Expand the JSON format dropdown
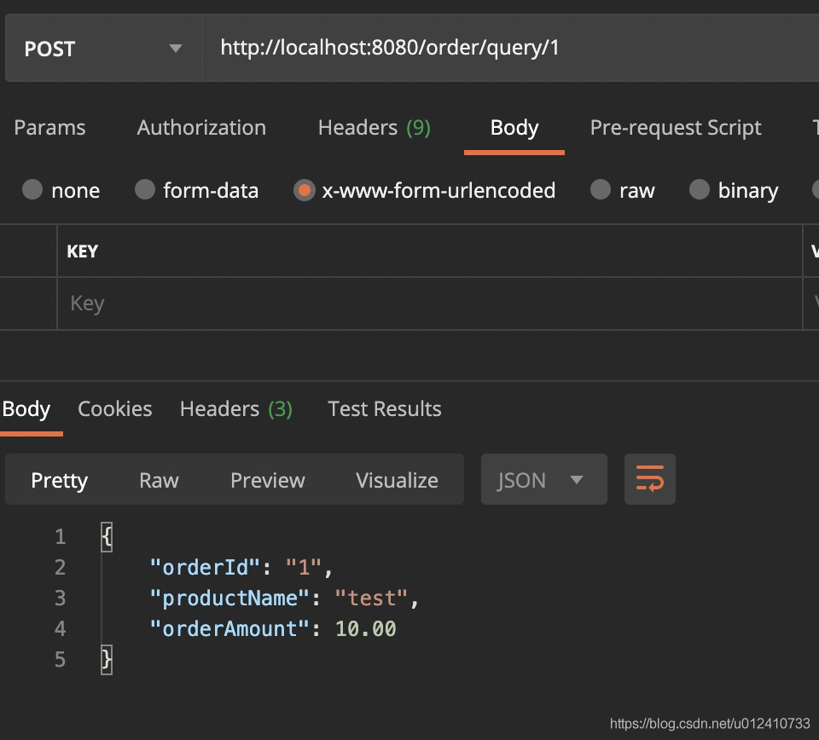Screen dimensions: 819x740 pyautogui.click(x=543, y=480)
